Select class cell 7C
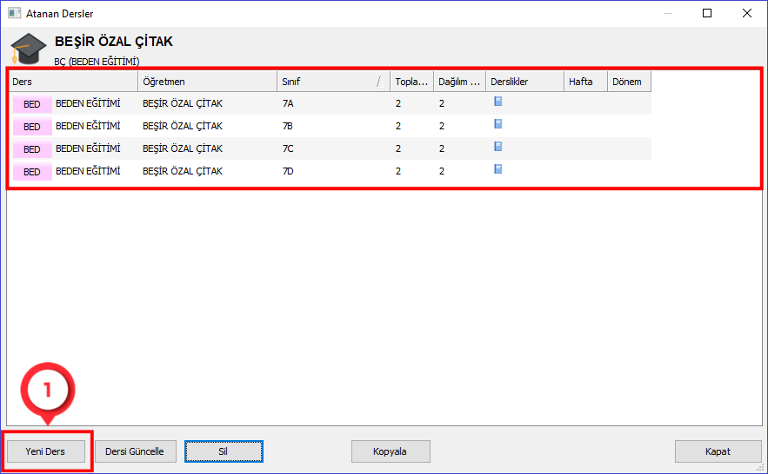 [288, 148]
